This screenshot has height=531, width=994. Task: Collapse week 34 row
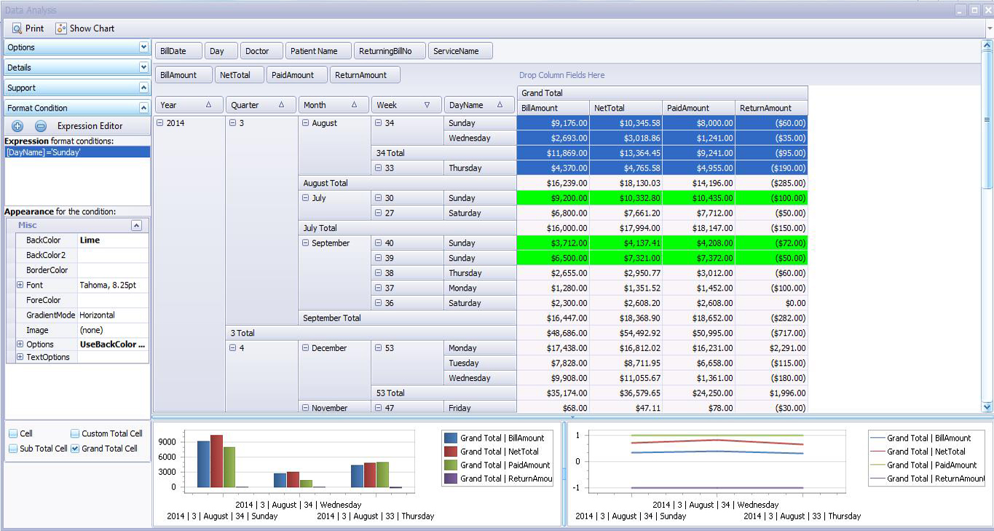tap(379, 123)
